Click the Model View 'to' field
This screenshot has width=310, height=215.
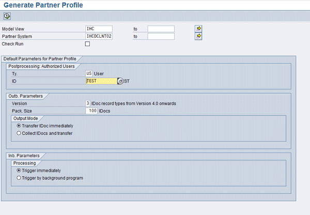[161, 29]
